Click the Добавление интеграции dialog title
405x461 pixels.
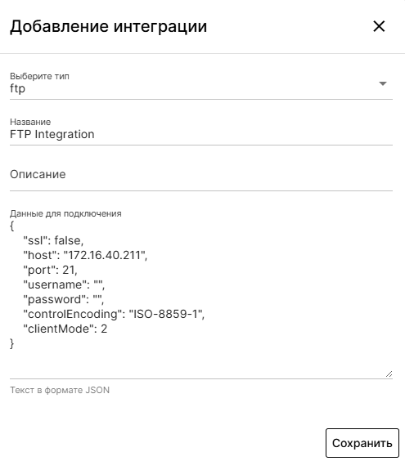pos(108,26)
